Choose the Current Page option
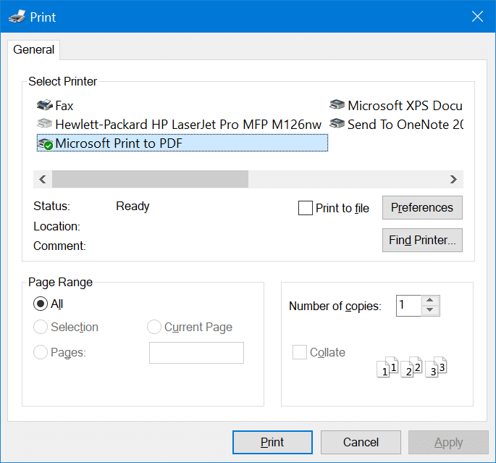 click(154, 327)
